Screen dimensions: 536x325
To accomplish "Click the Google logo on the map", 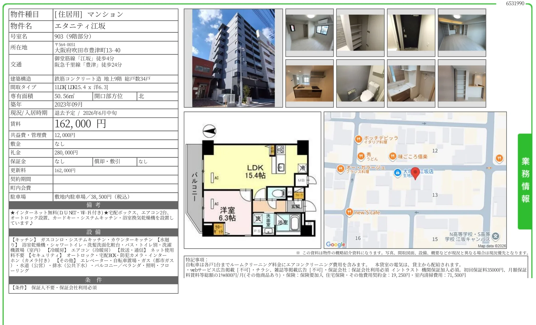I will point(336,244).
